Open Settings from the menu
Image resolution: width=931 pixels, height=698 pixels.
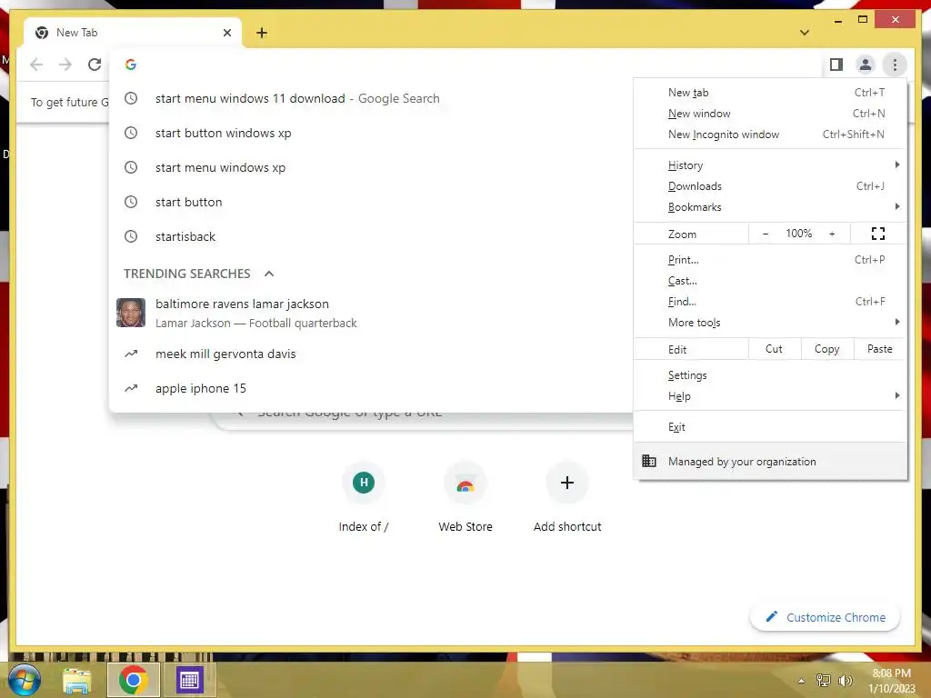[x=770, y=375]
